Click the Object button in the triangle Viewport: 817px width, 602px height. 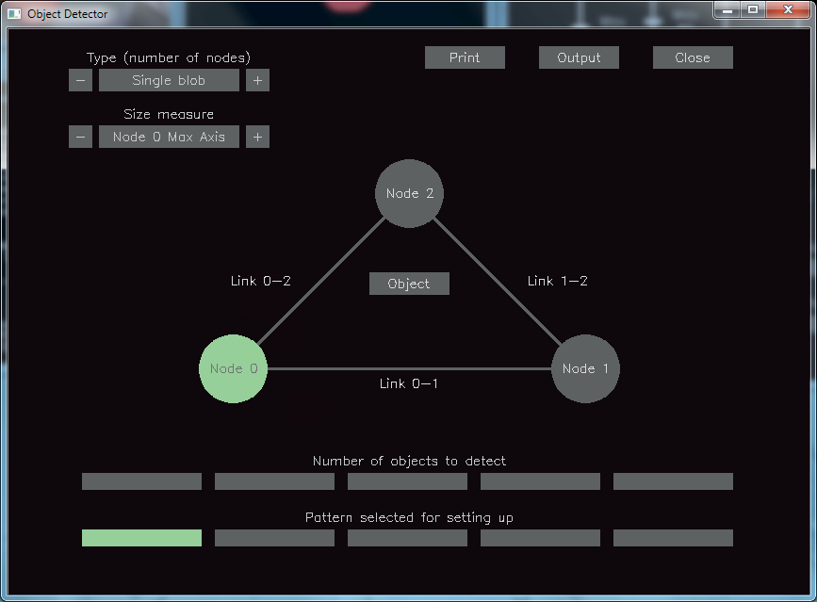pos(409,284)
